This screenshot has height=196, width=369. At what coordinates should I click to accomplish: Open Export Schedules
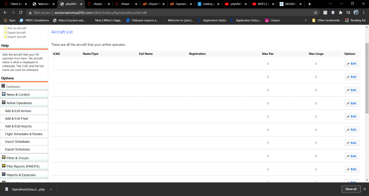click(x=24, y=149)
